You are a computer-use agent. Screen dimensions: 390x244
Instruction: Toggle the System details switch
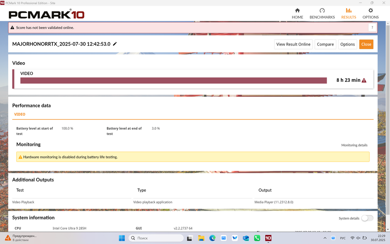tap(367, 218)
